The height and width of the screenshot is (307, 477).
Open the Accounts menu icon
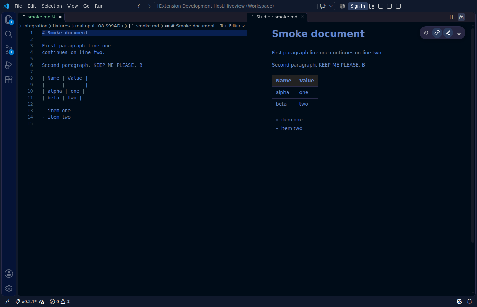click(x=9, y=274)
